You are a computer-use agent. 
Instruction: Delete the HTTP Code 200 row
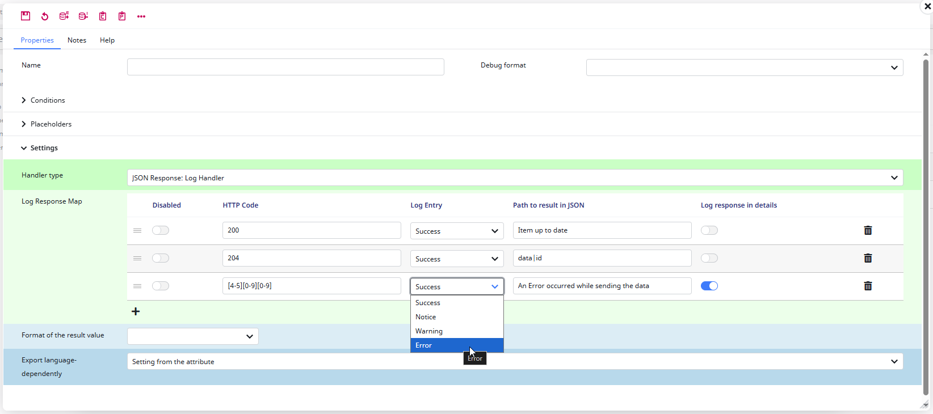[x=868, y=230]
